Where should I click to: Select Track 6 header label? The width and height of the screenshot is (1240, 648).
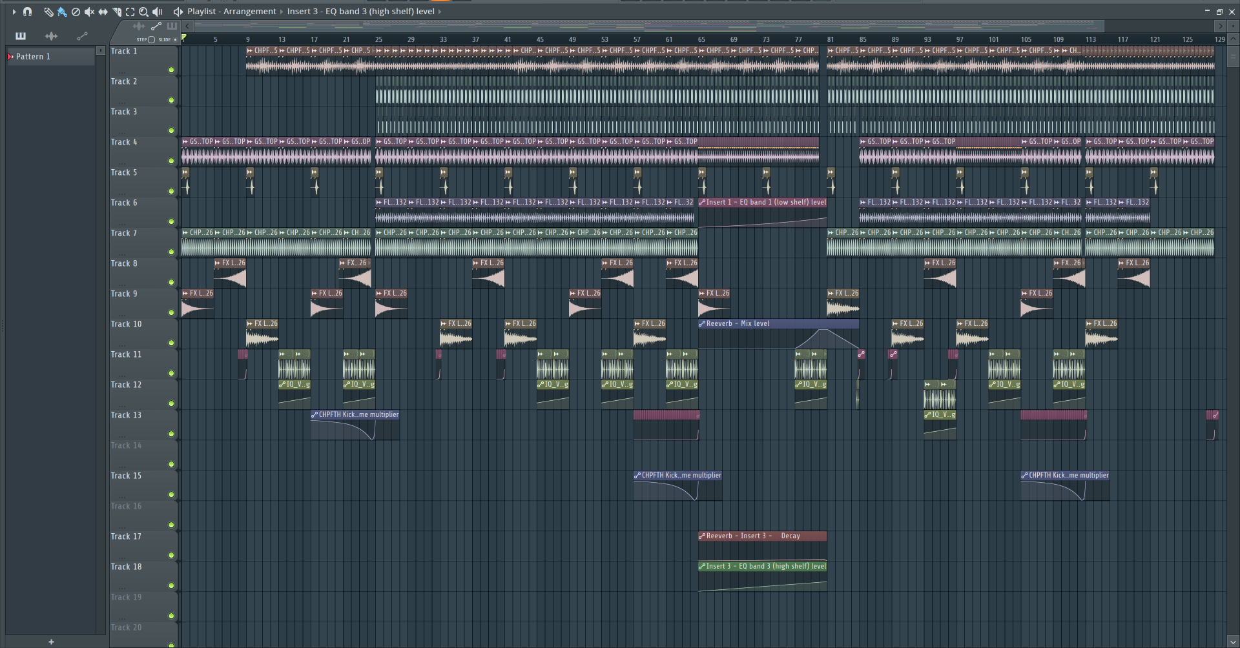pyautogui.click(x=124, y=203)
